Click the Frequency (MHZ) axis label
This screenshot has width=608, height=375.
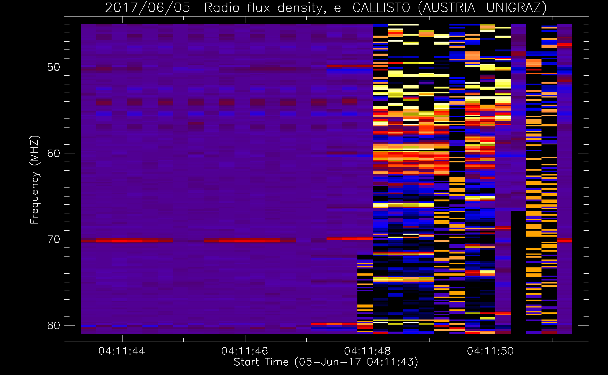pyautogui.click(x=35, y=180)
